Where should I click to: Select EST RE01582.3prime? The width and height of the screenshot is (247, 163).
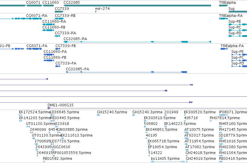[57, 159]
